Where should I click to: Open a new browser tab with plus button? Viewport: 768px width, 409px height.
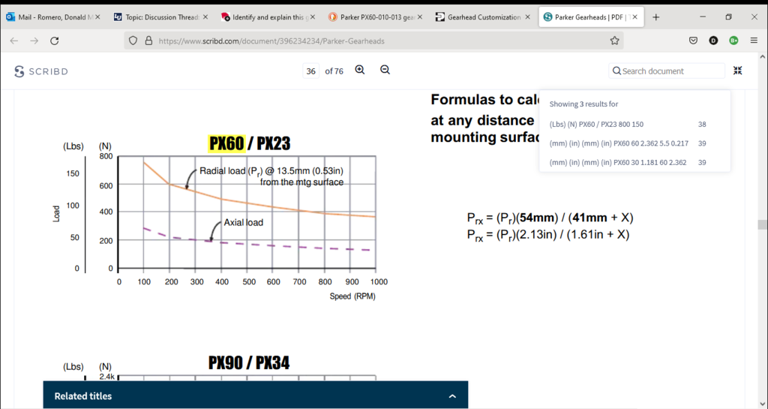(656, 17)
